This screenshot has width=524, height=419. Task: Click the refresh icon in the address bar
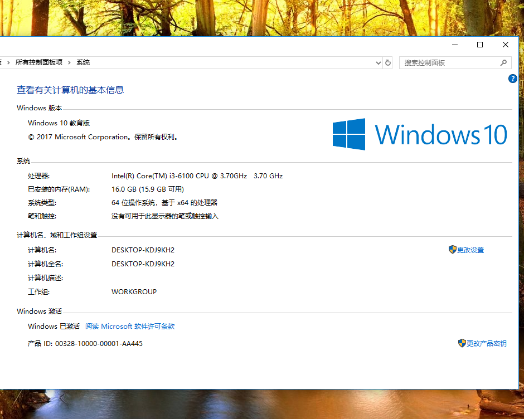pyautogui.click(x=388, y=62)
